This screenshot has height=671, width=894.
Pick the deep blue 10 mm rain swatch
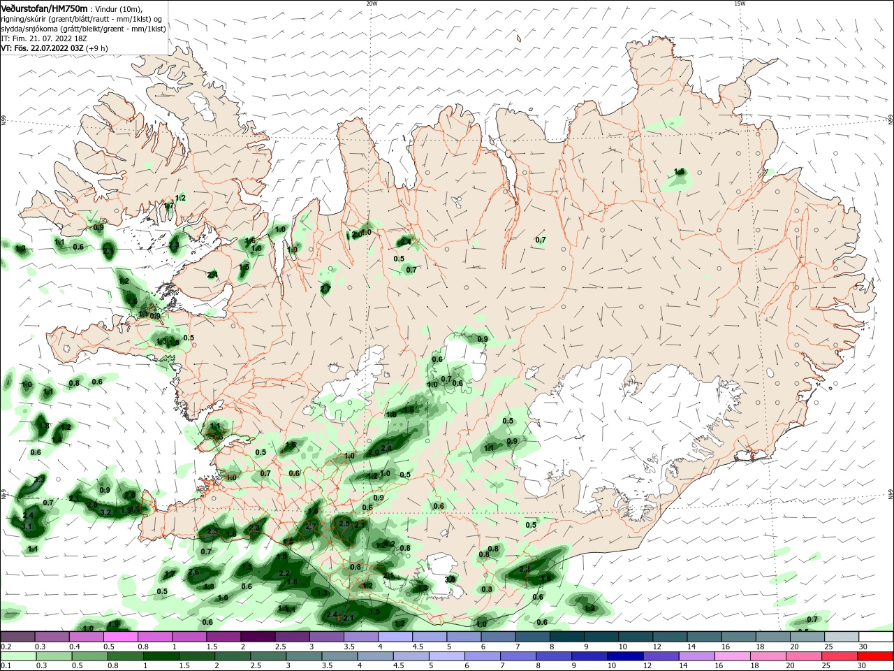click(624, 656)
